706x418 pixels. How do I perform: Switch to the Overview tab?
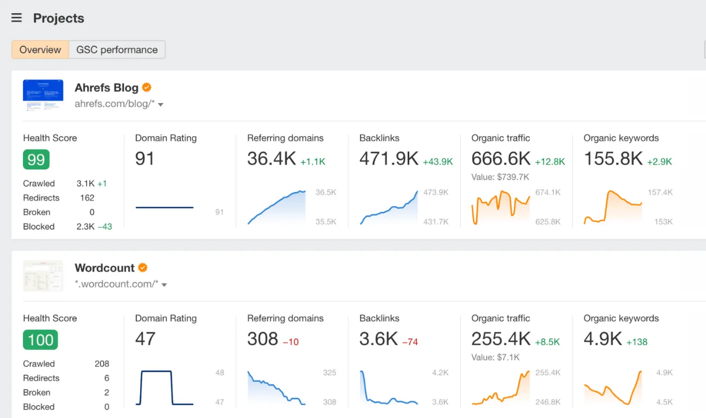(x=40, y=50)
